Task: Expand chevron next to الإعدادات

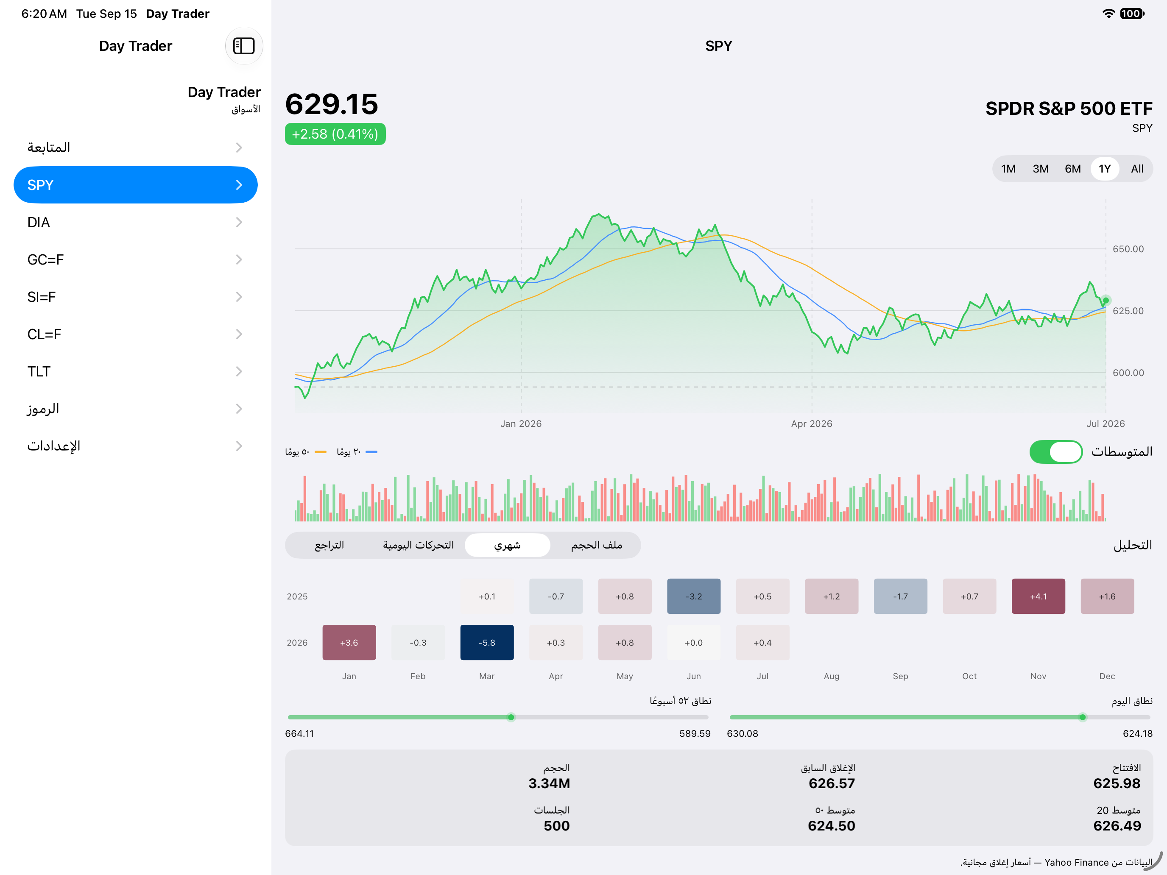Action: pos(239,446)
